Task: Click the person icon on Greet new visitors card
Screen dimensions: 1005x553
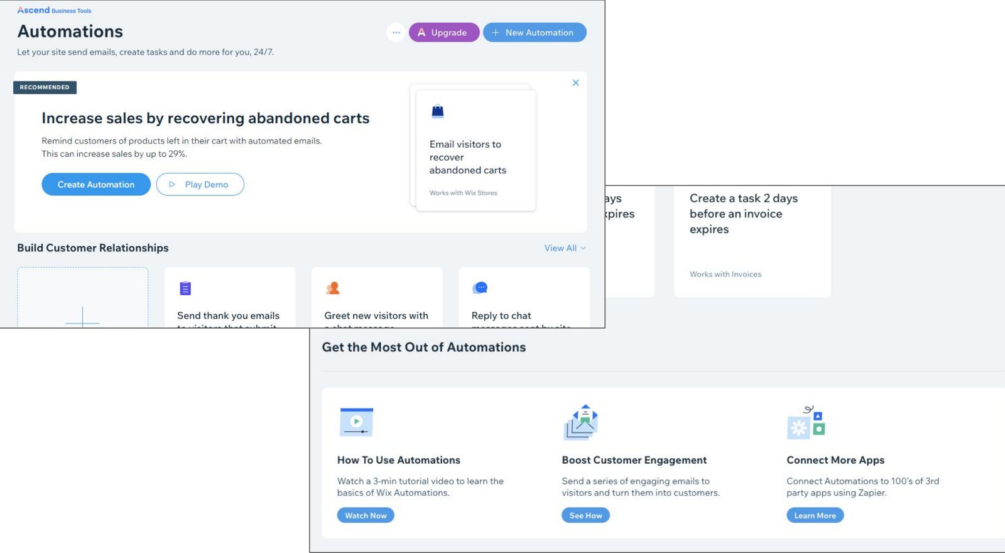Action: [333, 288]
